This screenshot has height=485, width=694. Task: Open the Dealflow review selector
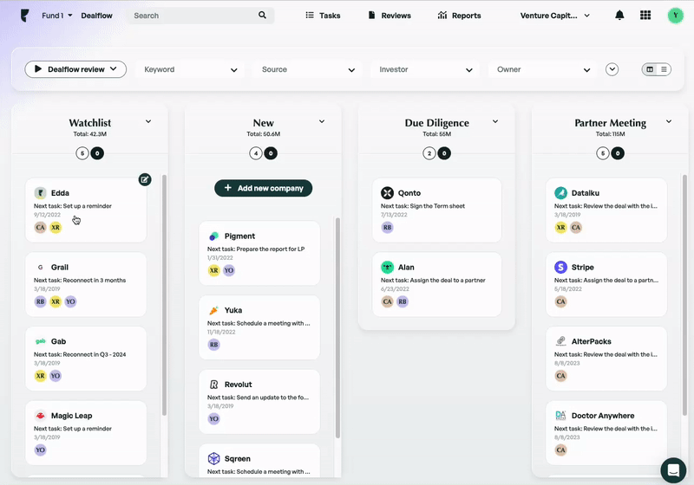pos(75,69)
